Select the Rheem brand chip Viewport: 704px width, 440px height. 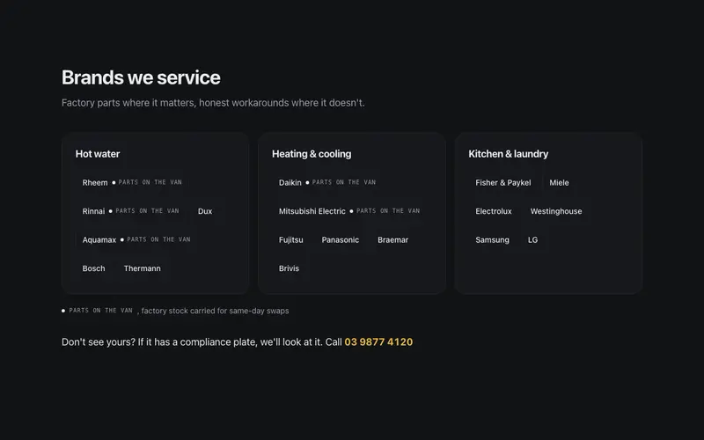point(132,183)
